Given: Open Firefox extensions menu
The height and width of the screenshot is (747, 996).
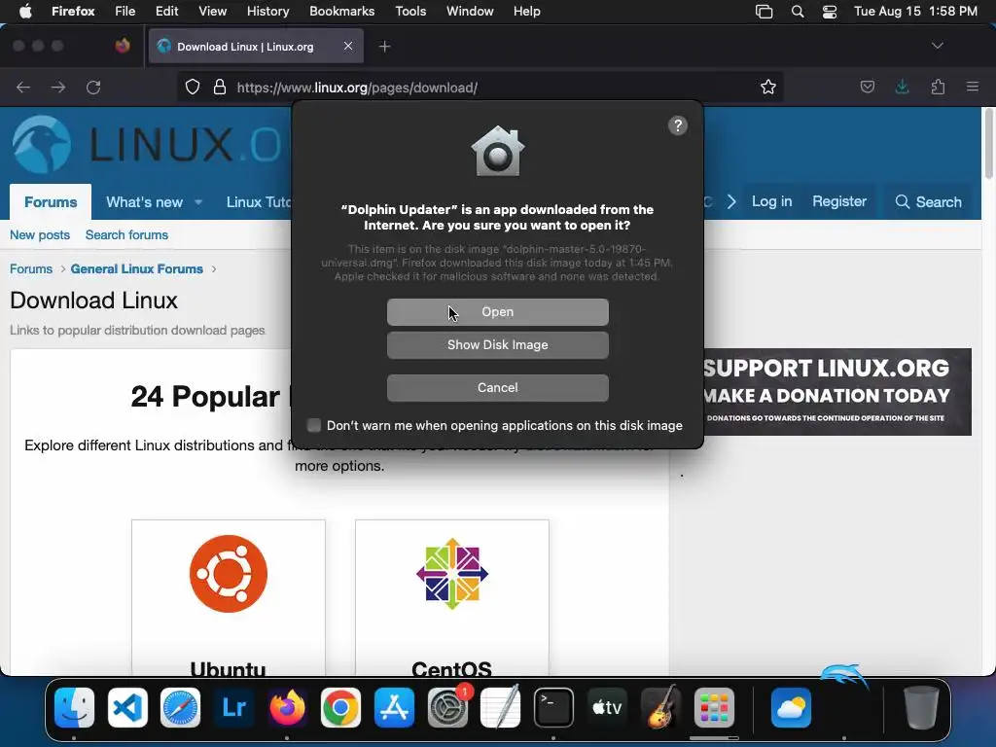Looking at the screenshot, I should click(x=938, y=87).
